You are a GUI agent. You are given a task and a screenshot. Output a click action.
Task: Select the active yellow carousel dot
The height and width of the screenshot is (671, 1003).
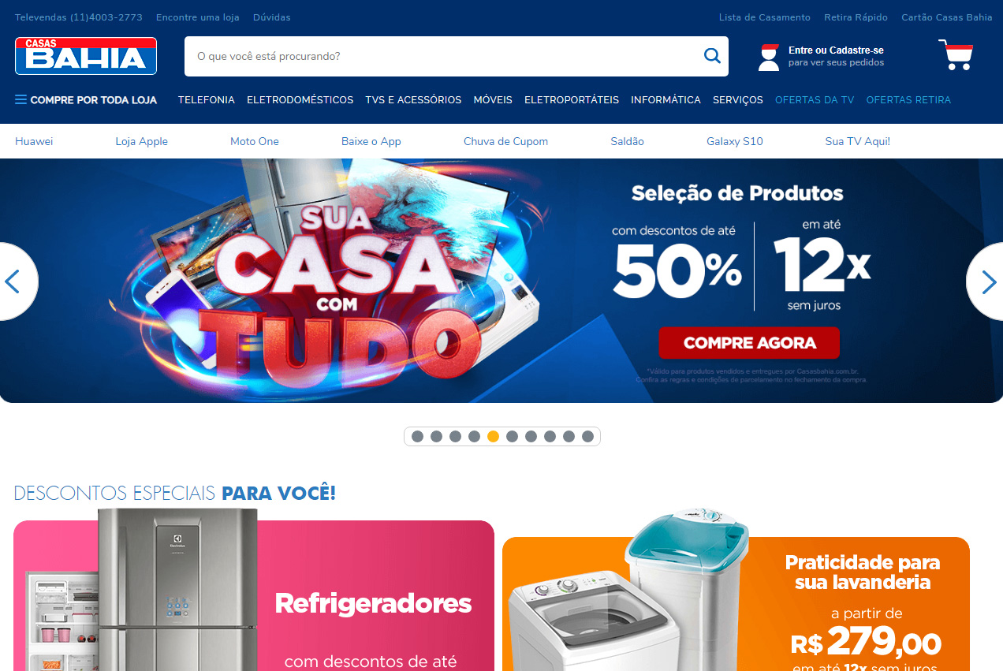(x=494, y=436)
